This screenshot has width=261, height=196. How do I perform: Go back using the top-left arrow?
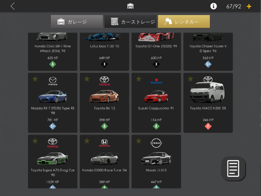(x=13, y=6)
